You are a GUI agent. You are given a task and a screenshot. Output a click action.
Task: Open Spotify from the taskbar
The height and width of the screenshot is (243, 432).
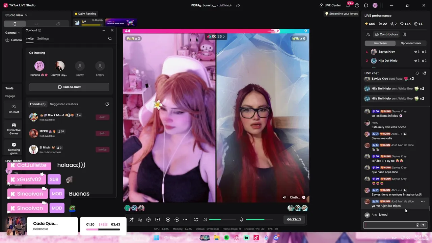226,238
